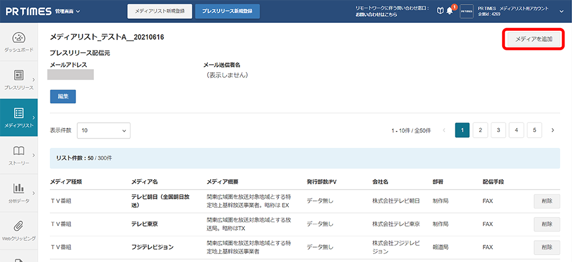Expand the 分析データ sidebar chevron

click(x=34, y=193)
